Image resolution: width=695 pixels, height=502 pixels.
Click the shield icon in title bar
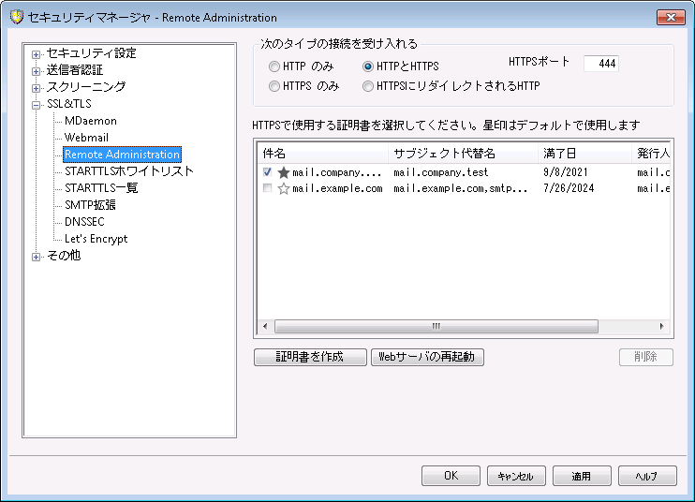click(x=16, y=17)
